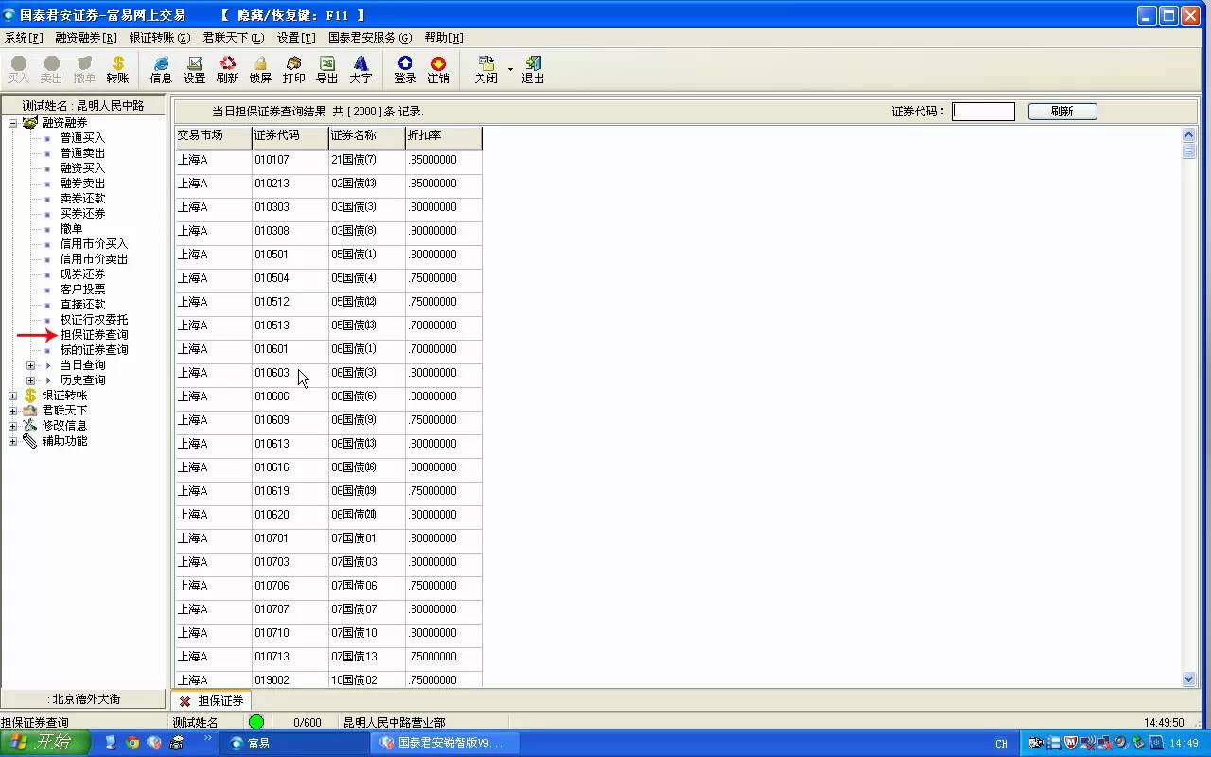
Task: Click the CH language indicator in tray
Action: click(x=1001, y=744)
